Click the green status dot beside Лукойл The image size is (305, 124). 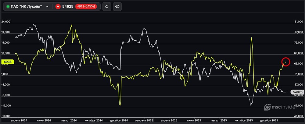(8, 7)
